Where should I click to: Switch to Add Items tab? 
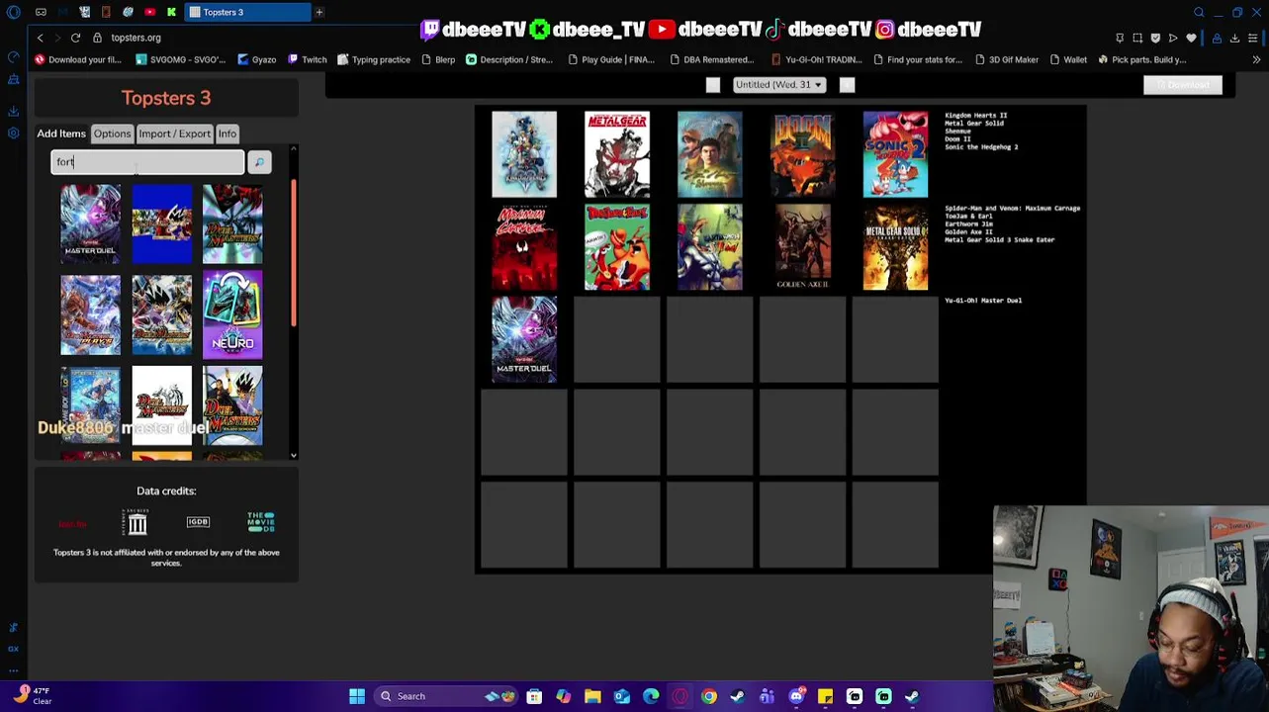[61, 133]
